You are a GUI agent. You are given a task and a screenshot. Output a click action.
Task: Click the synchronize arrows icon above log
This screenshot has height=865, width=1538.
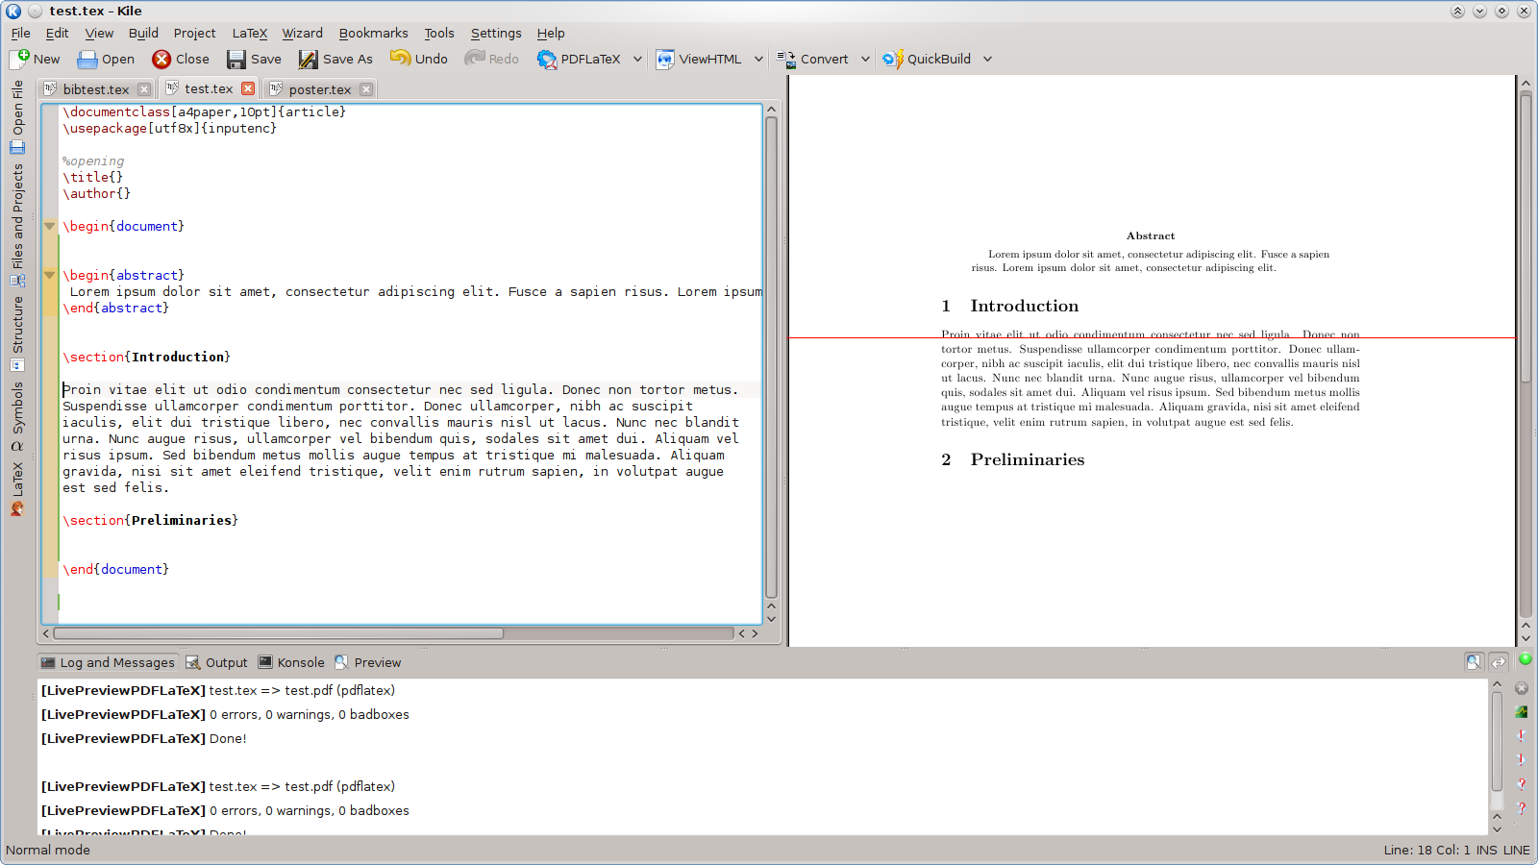(1499, 661)
